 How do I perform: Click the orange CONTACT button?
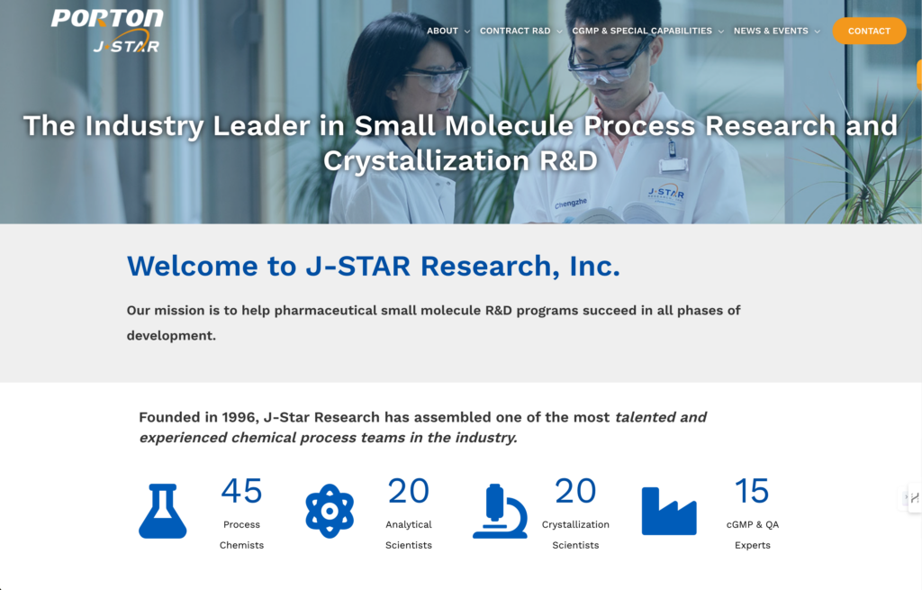click(x=869, y=32)
